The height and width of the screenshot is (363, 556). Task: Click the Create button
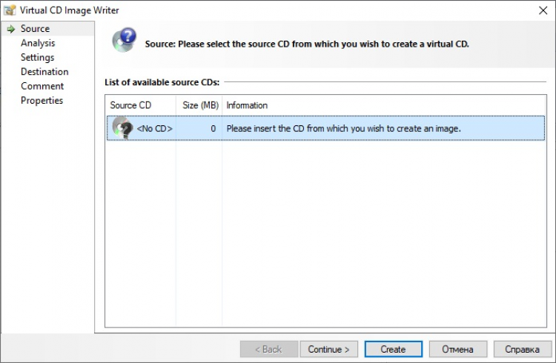(393, 350)
